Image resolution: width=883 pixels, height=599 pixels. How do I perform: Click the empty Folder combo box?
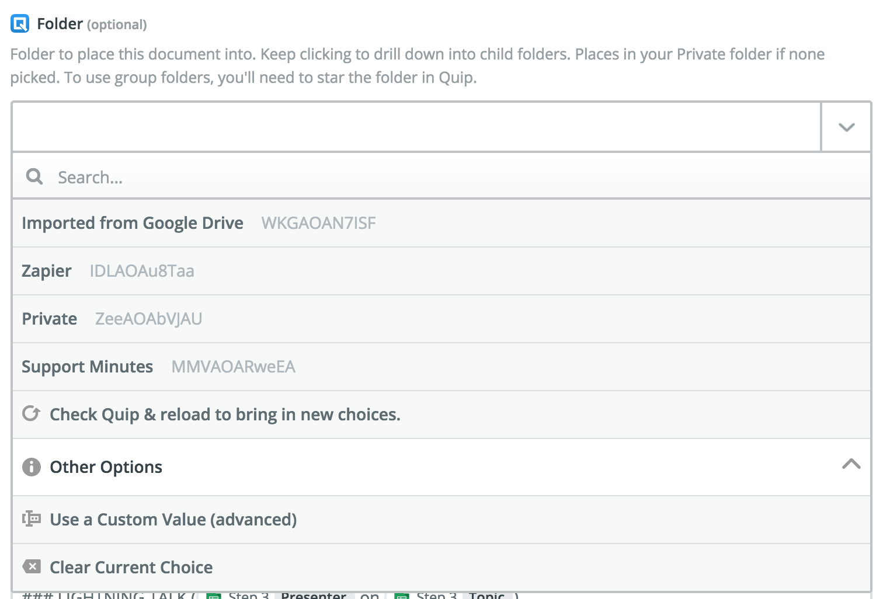pos(416,127)
